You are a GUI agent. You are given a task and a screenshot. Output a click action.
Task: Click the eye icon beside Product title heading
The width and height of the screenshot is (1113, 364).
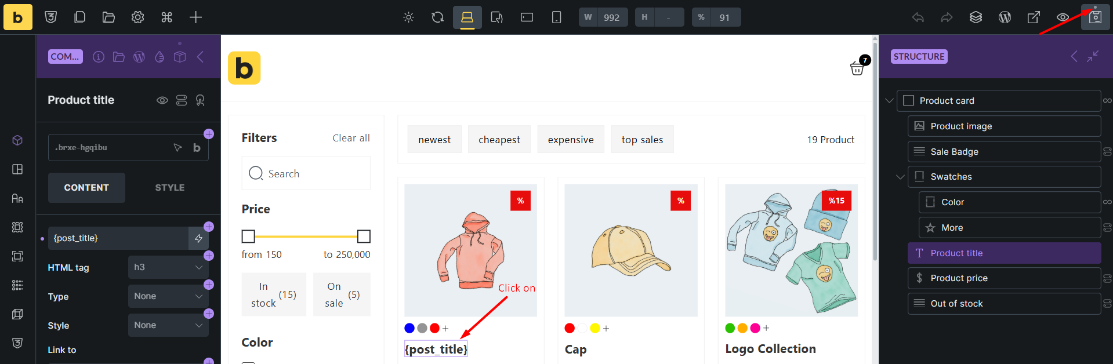pos(162,100)
